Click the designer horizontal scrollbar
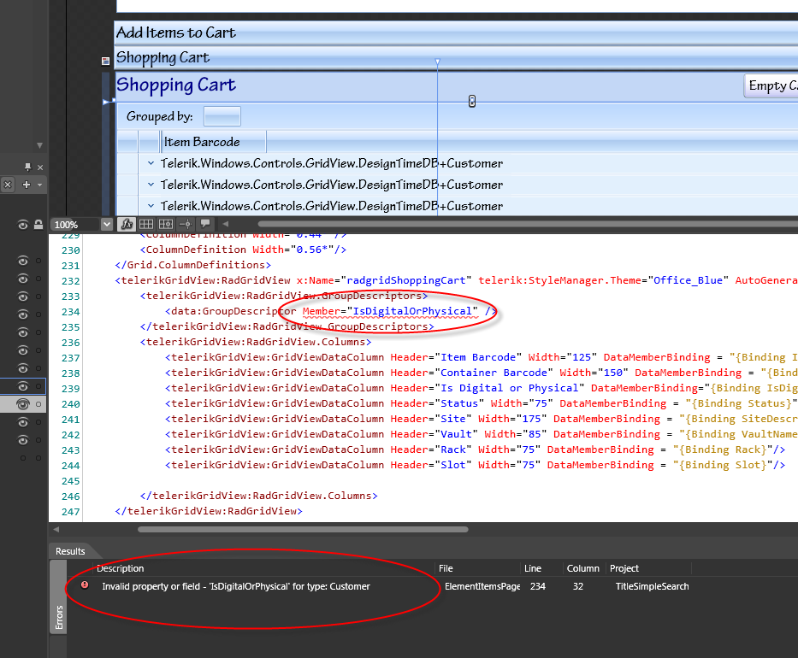This screenshot has width=798, height=658. 528,224
